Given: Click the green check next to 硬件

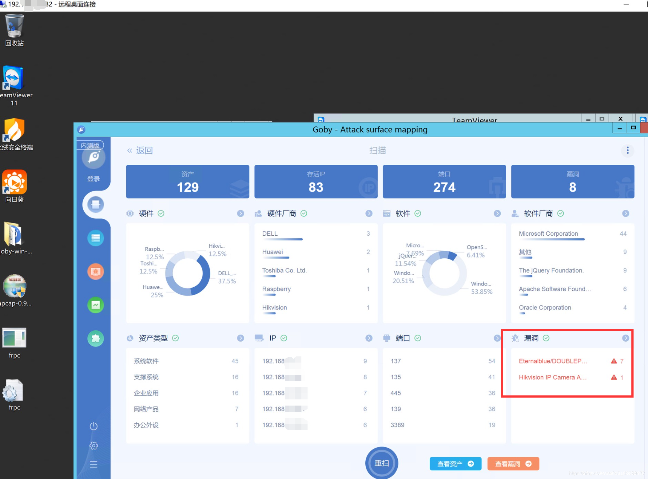Looking at the screenshot, I should click(x=161, y=214).
